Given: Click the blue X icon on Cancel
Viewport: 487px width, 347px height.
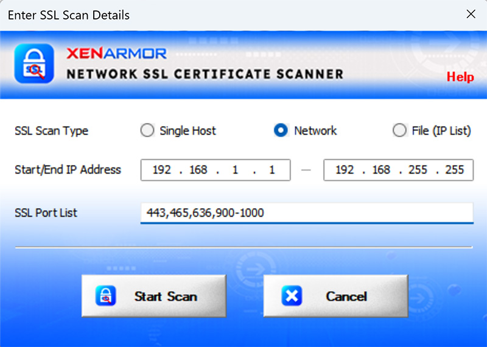Looking at the screenshot, I should 292,296.
